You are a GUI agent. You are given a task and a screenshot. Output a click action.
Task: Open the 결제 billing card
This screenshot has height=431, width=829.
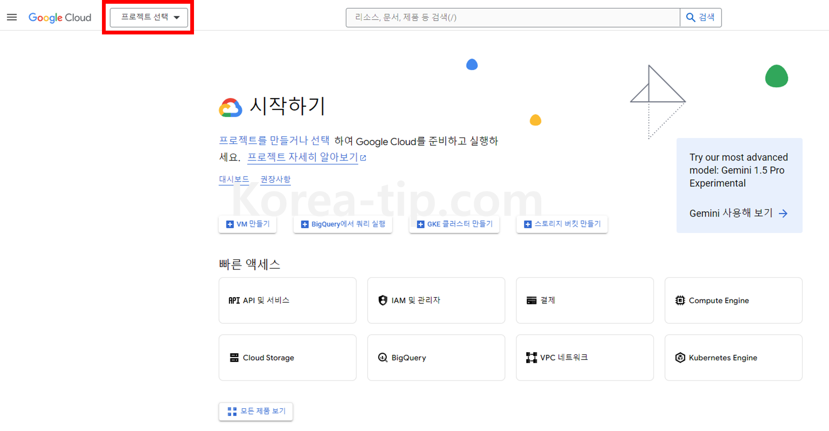point(585,300)
